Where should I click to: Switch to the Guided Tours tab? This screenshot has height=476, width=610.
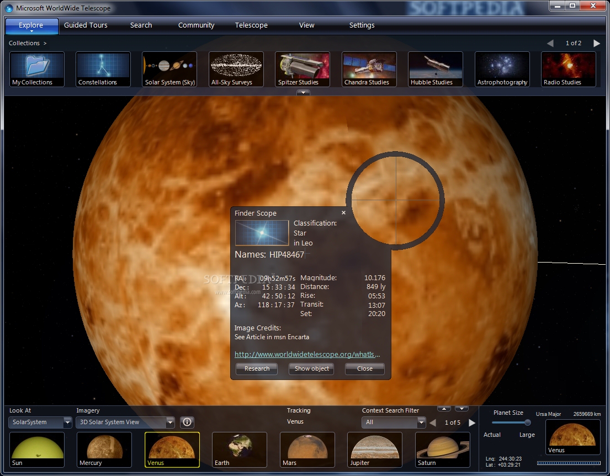click(86, 25)
